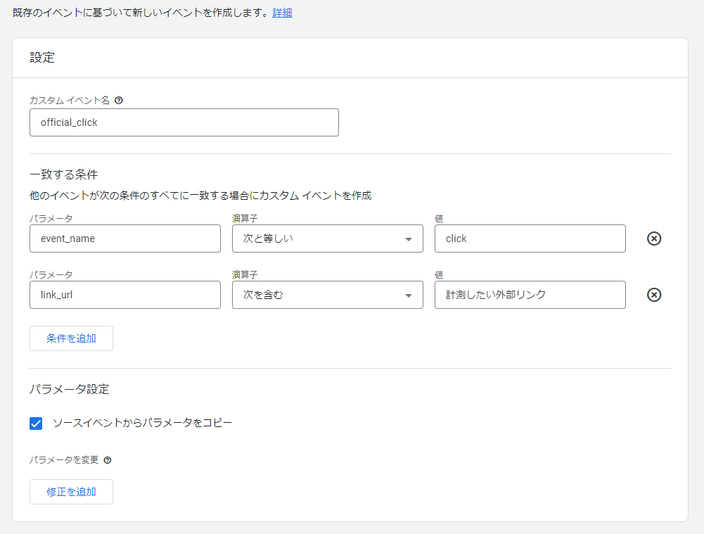Click the 条件を追加 button

(72, 338)
